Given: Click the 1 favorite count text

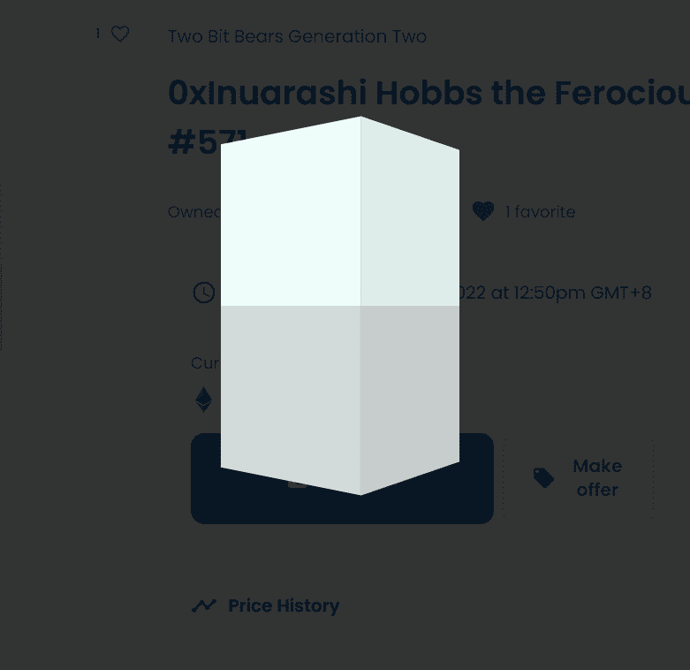Looking at the screenshot, I should click(540, 212).
